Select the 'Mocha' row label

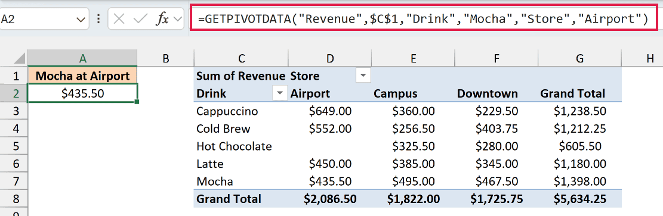point(215,181)
